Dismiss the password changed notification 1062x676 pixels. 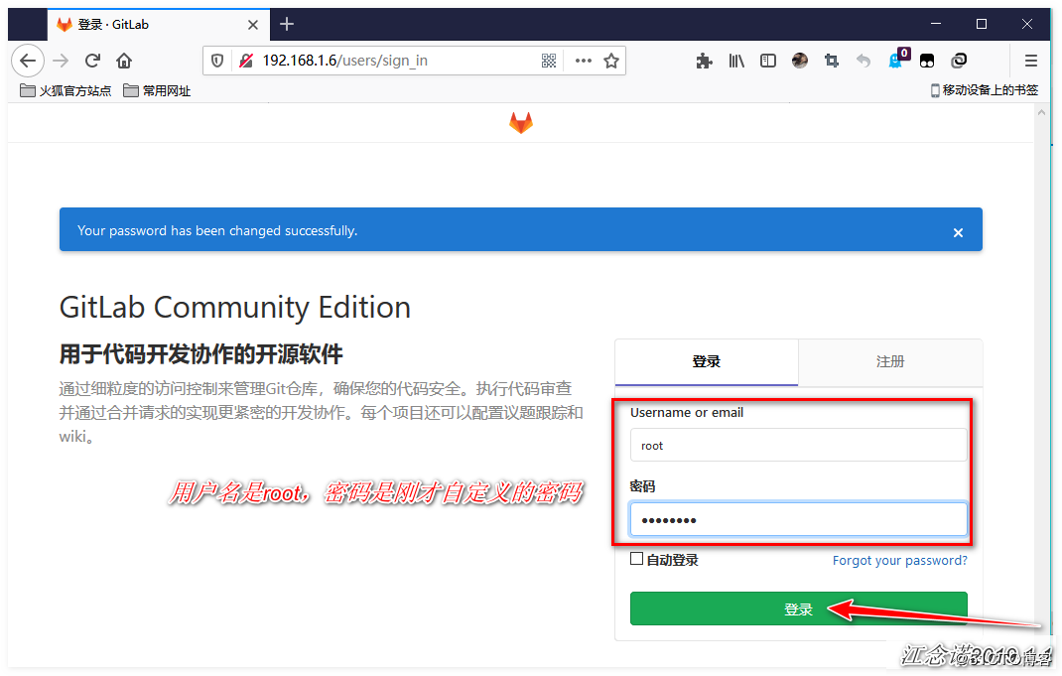958,232
